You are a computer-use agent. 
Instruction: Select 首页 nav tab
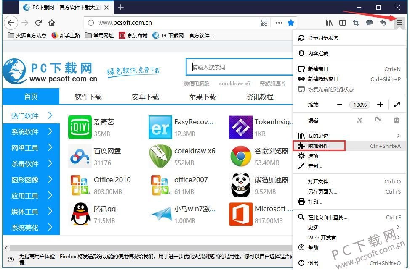coord(31,97)
